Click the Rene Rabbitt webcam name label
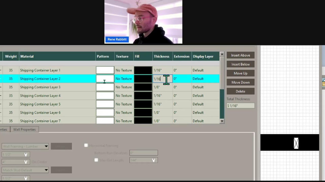325x182 pixels. (x=117, y=39)
